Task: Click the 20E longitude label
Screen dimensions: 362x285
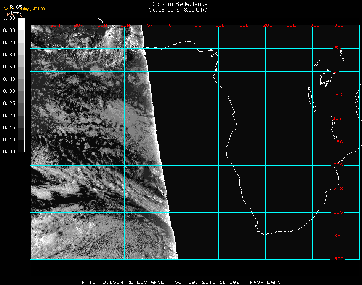Action: pos(267,25)
